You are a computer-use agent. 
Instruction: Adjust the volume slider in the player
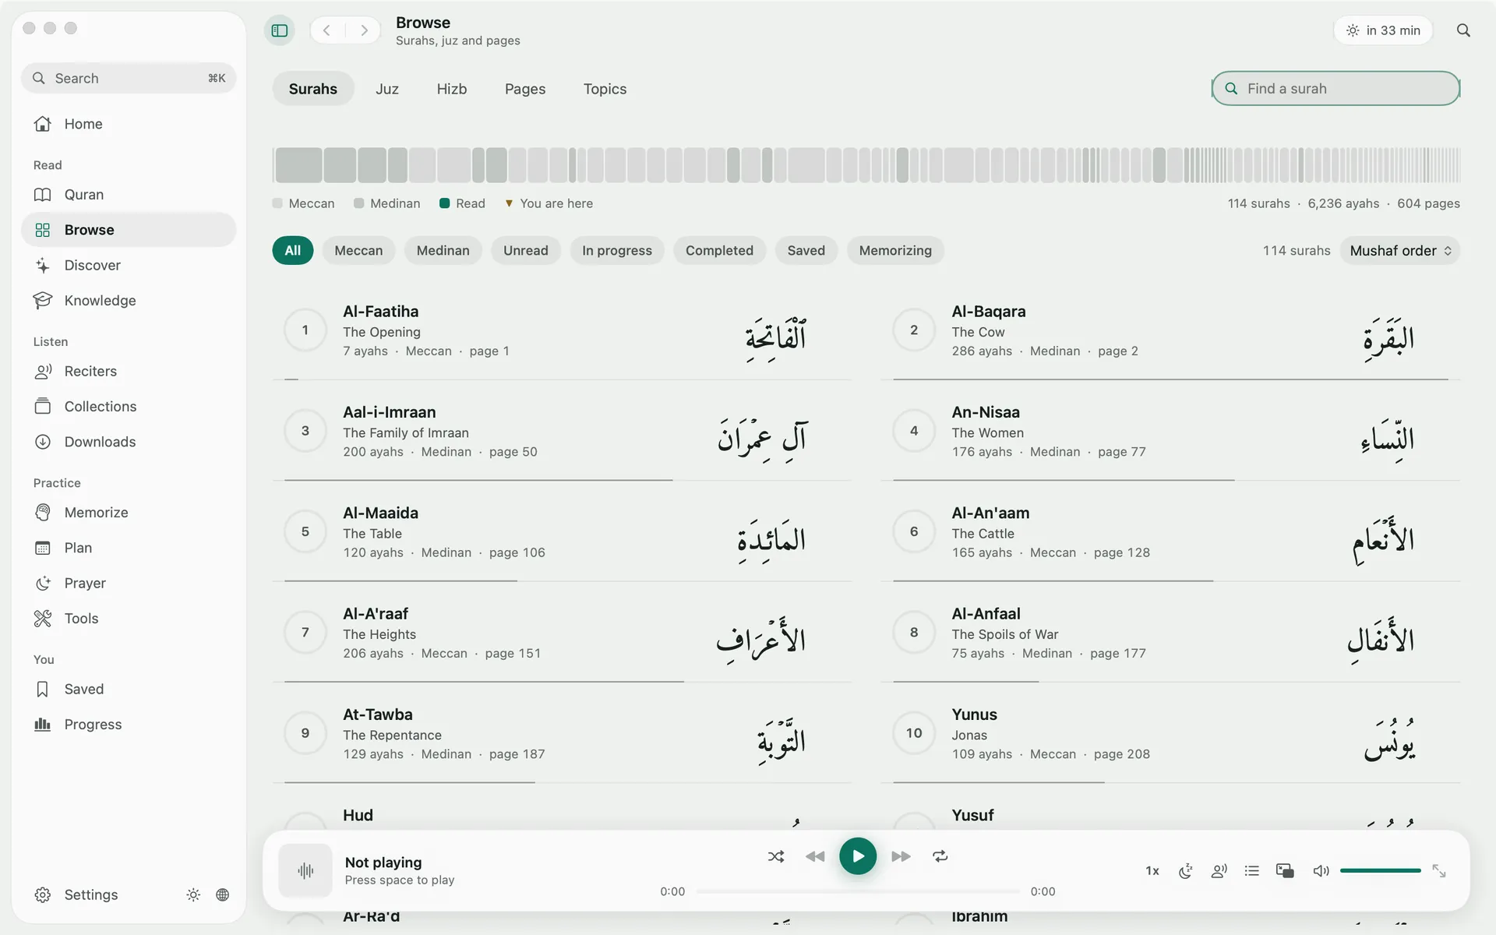coord(1380,870)
